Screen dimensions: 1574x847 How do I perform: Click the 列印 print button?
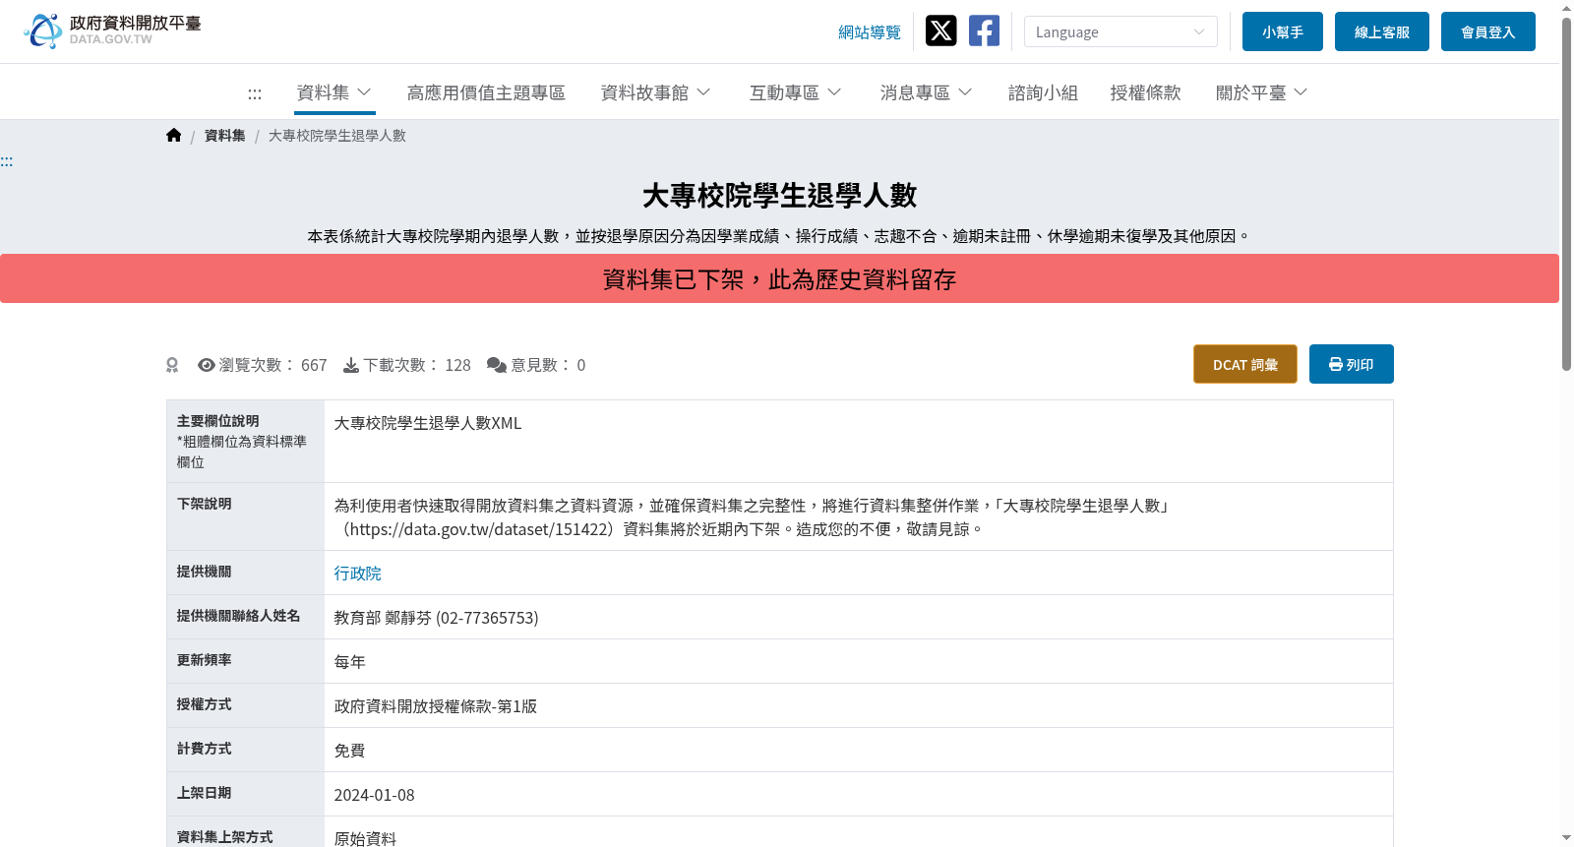(x=1352, y=364)
